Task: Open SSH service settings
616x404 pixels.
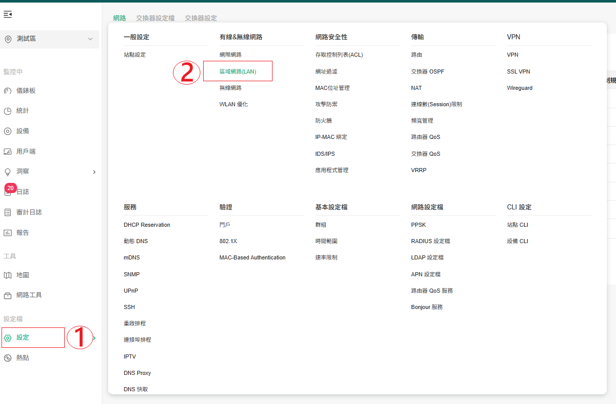Action: pyautogui.click(x=129, y=307)
